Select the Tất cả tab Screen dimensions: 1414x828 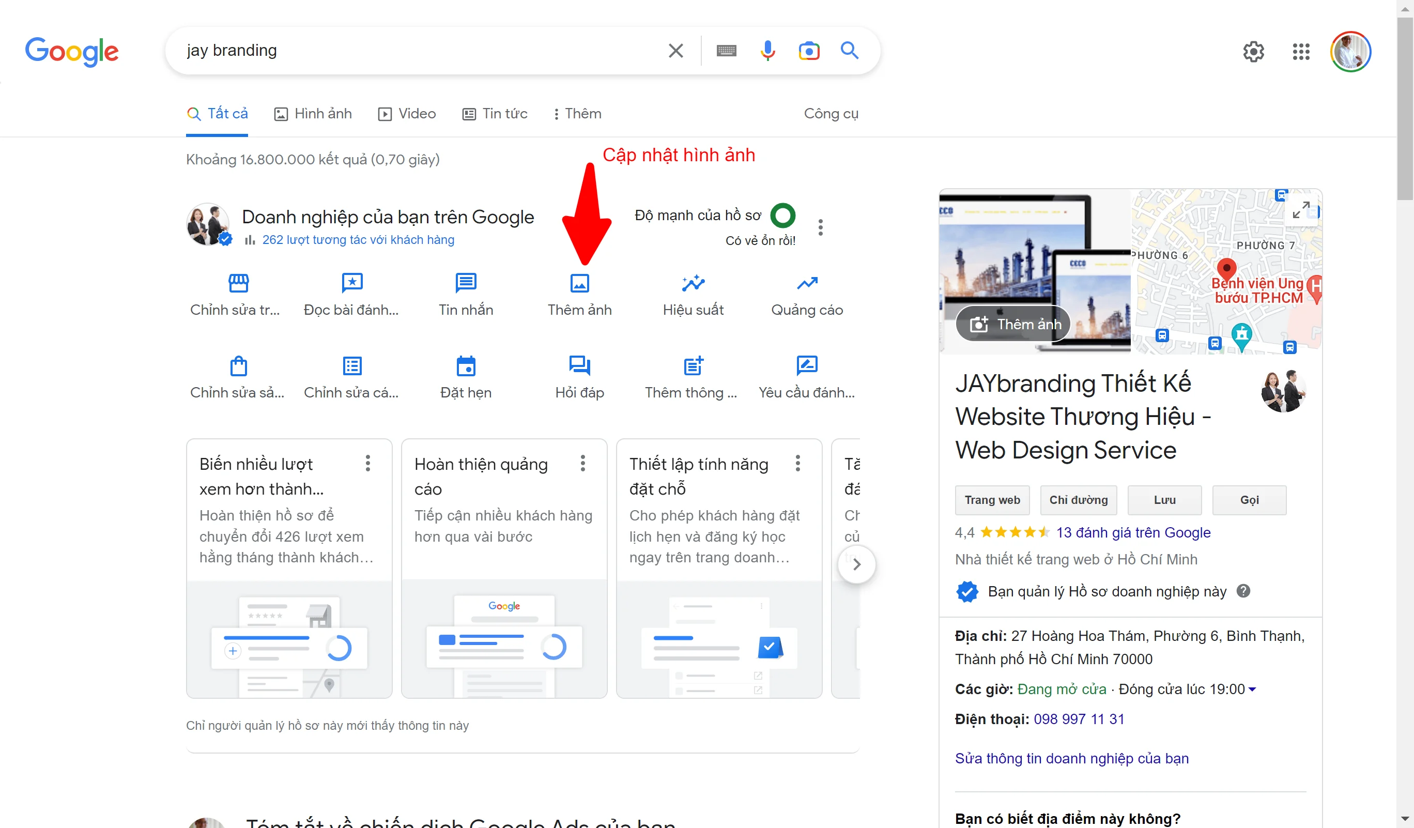(x=217, y=114)
